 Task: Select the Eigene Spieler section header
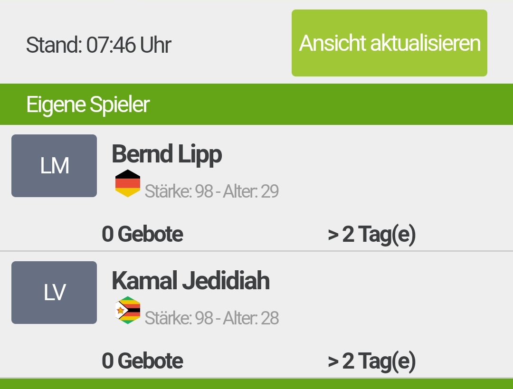tap(88, 104)
